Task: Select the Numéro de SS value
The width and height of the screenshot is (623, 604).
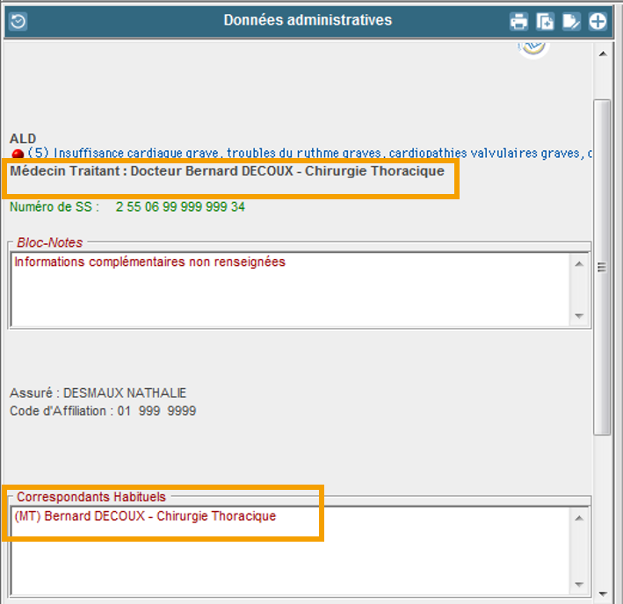Action: coord(180,207)
